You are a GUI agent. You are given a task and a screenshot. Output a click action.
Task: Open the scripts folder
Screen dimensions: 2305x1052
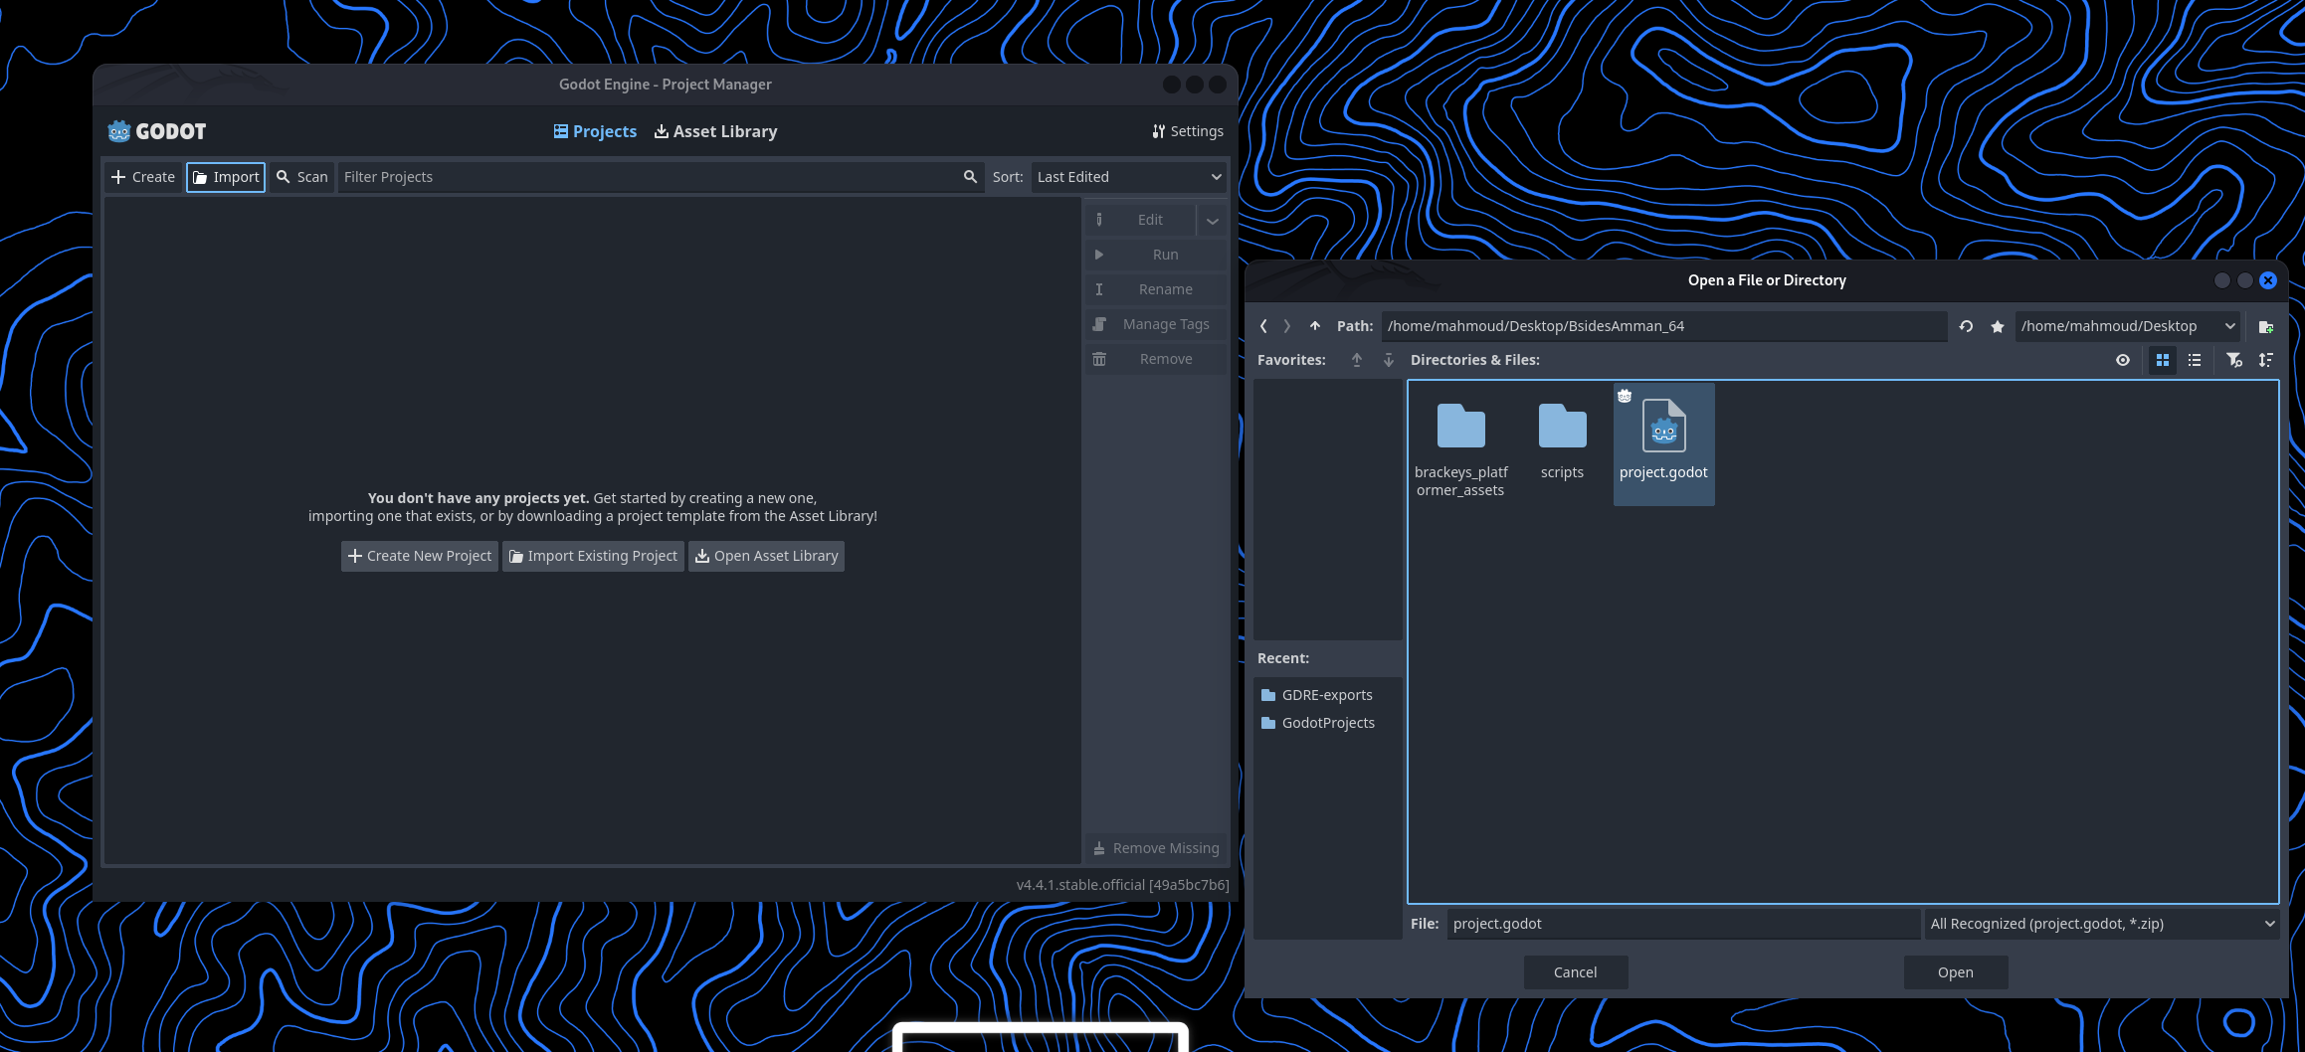[x=1562, y=445]
